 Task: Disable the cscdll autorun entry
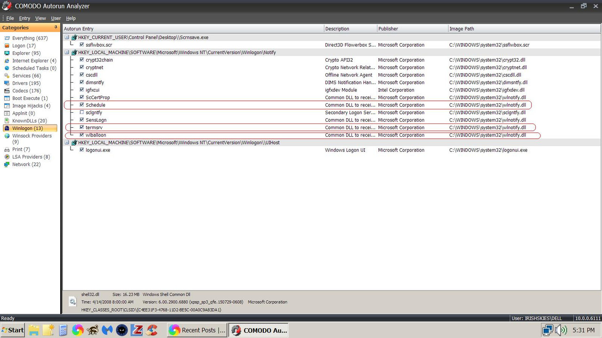[82, 75]
